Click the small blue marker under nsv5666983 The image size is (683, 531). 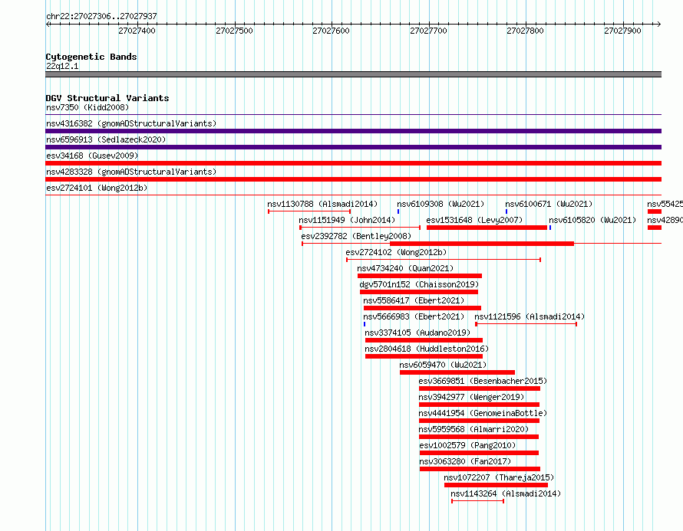365,324
